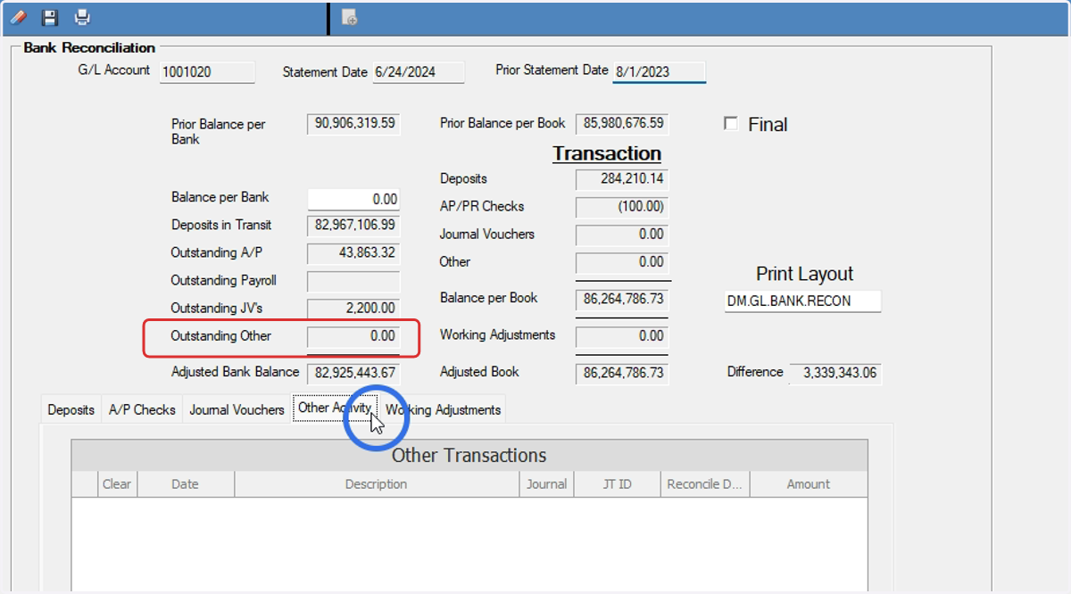Click the Prior Balance per Book value
The width and height of the screenshot is (1071, 594).
pos(622,124)
